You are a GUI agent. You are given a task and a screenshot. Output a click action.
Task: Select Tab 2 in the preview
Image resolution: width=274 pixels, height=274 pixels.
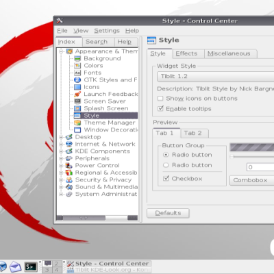[195, 134]
